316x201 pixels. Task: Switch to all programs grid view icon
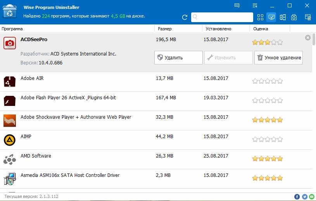click(260, 17)
